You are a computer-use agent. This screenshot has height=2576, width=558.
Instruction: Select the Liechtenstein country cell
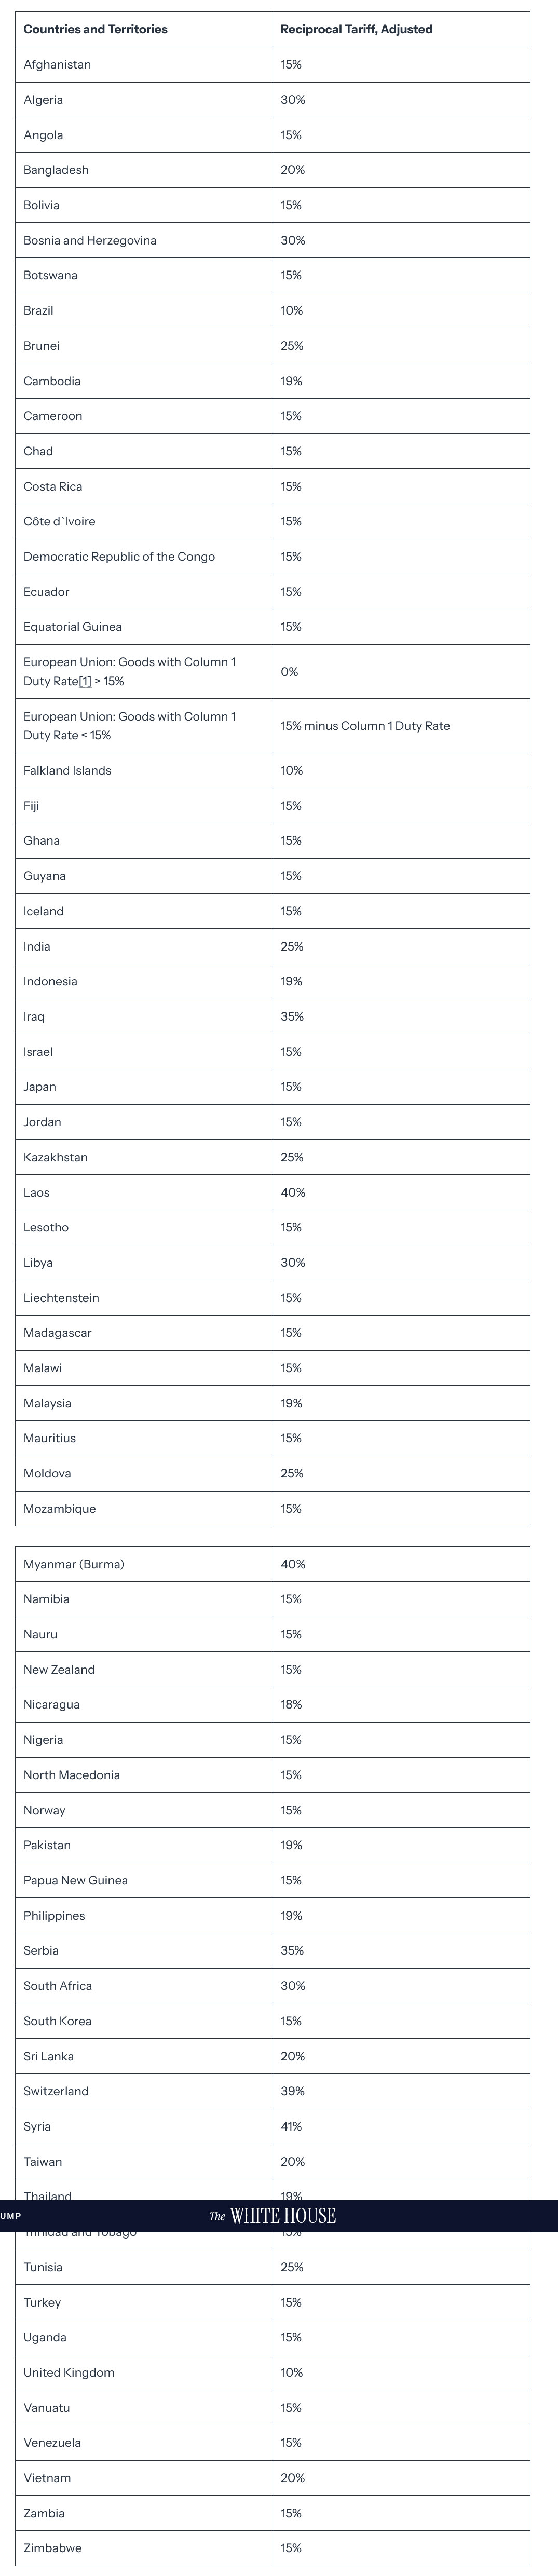point(61,1298)
